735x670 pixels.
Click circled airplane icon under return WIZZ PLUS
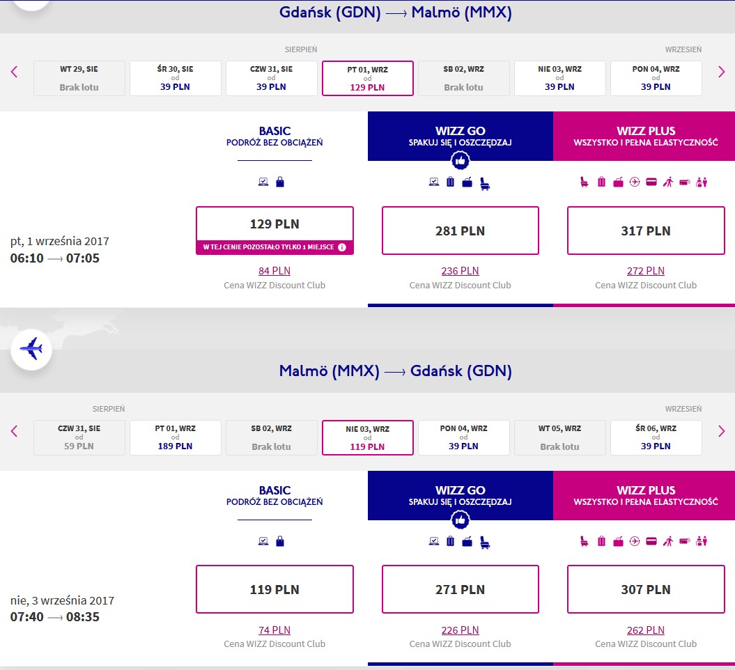click(x=635, y=541)
